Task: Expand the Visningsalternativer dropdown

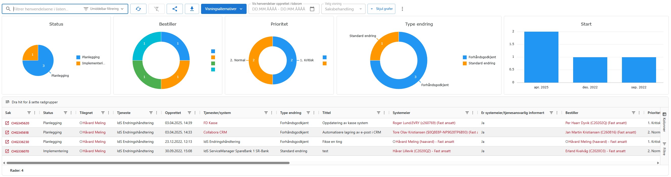Action: tap(224, 9)
